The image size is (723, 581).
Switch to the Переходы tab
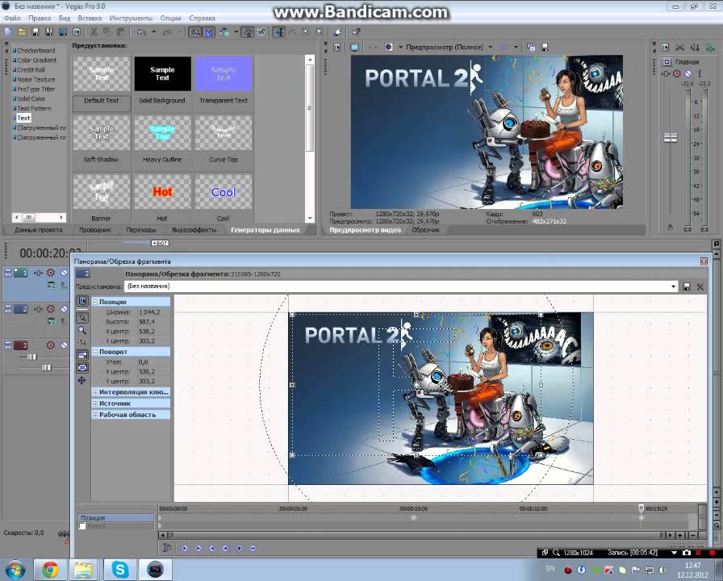pos(141,230)
